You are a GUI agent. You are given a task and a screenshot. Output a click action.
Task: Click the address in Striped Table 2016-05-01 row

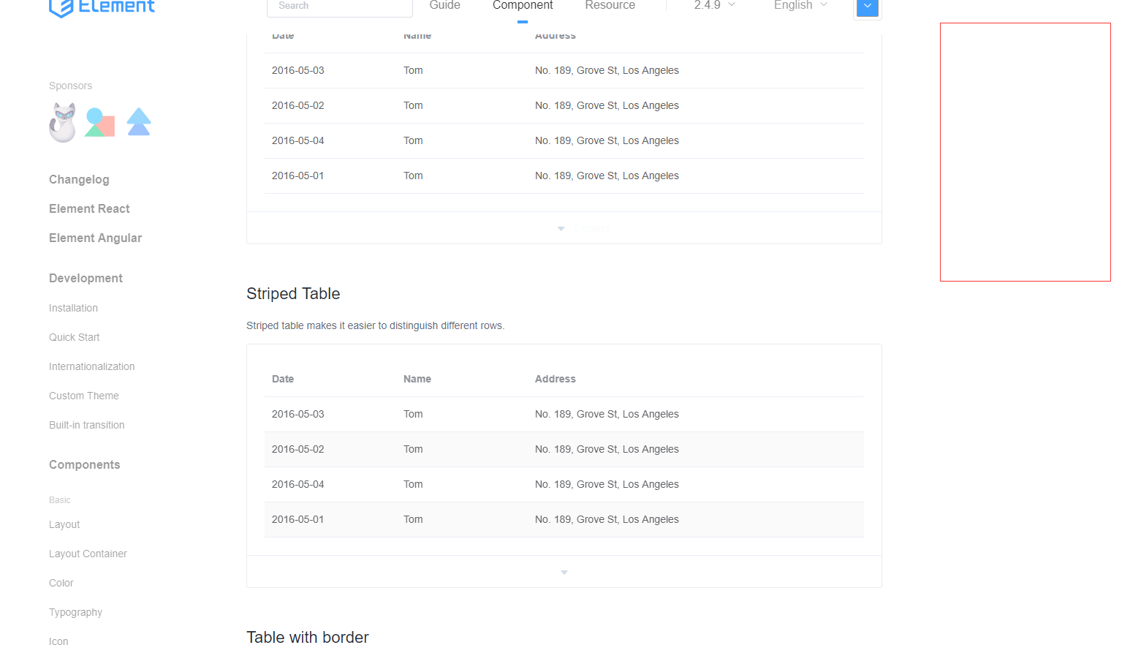pyautogui.click(x=607, y=519)
